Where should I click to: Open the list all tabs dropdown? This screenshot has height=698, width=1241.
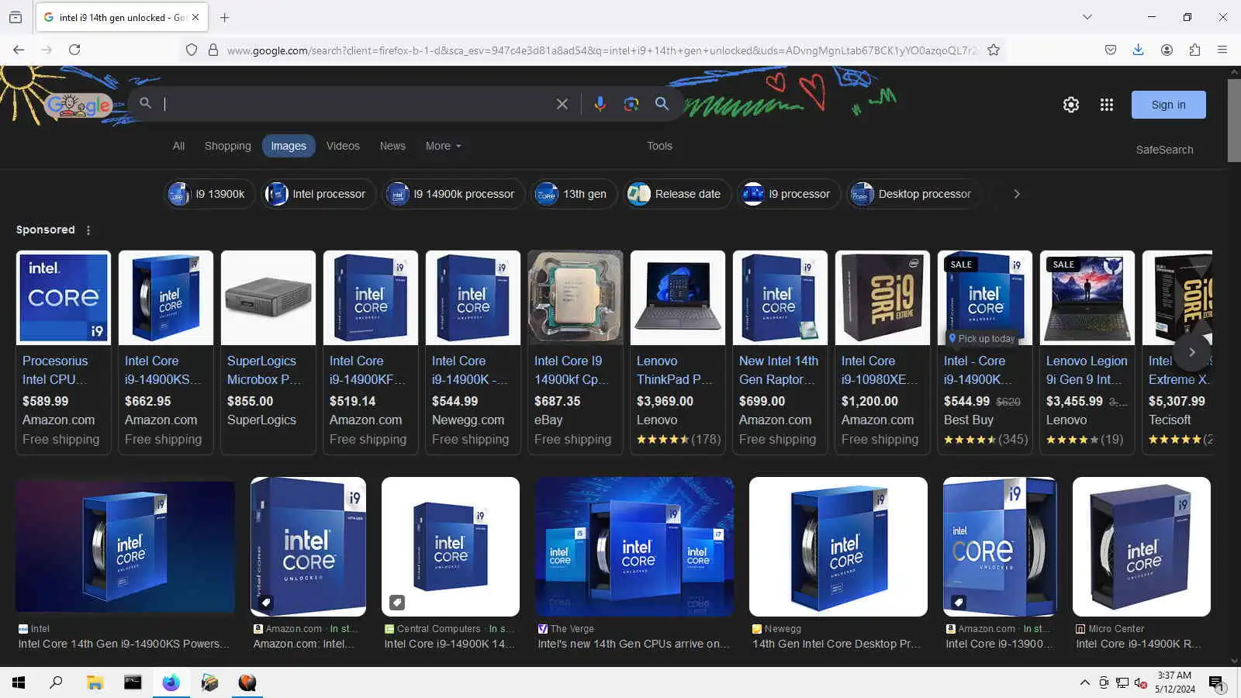click(1087, 17)
